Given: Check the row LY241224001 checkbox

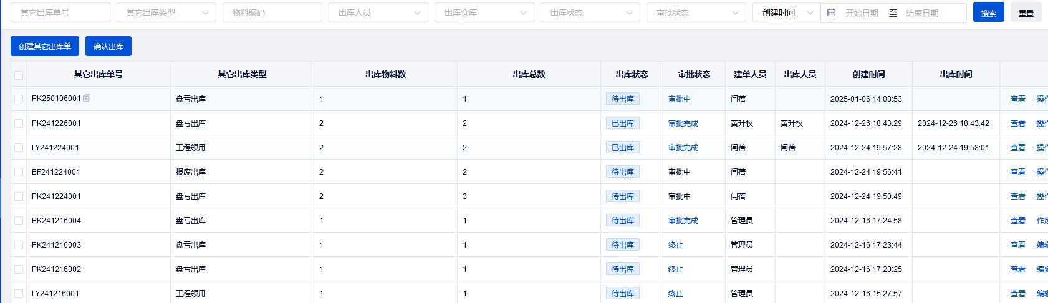Looking at the screenshot, I should 19,148.
